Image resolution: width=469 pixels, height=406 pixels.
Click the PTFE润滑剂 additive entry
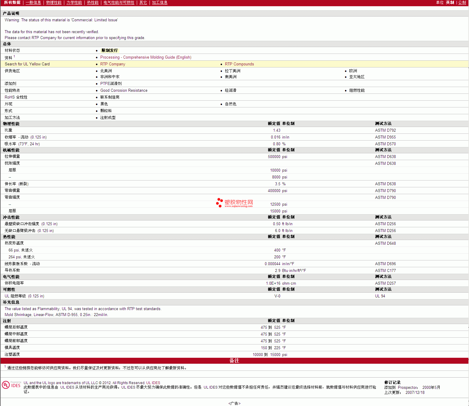point(111,84)
